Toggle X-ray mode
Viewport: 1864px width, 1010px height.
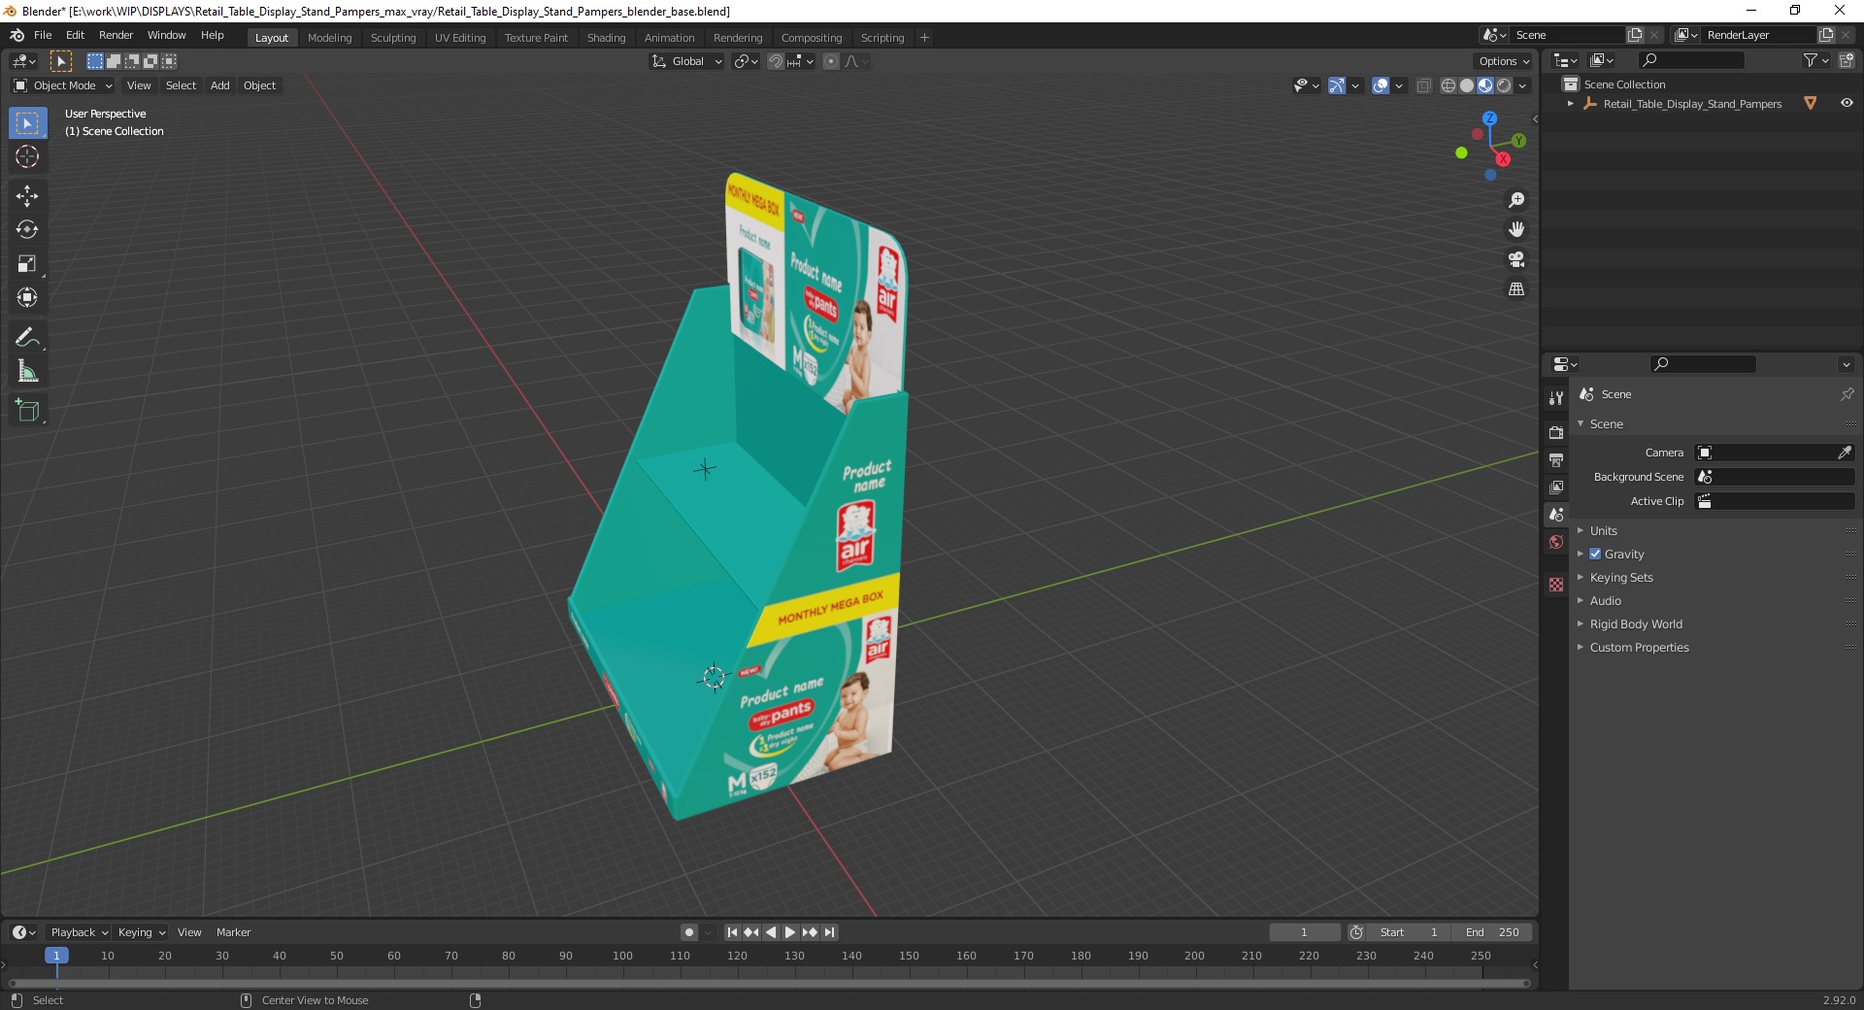coord(1424,85)
